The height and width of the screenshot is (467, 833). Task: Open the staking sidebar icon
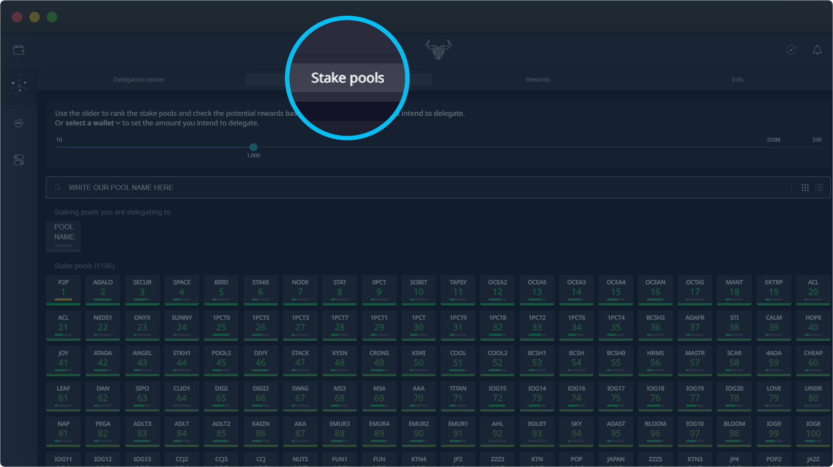pos(19,85)
